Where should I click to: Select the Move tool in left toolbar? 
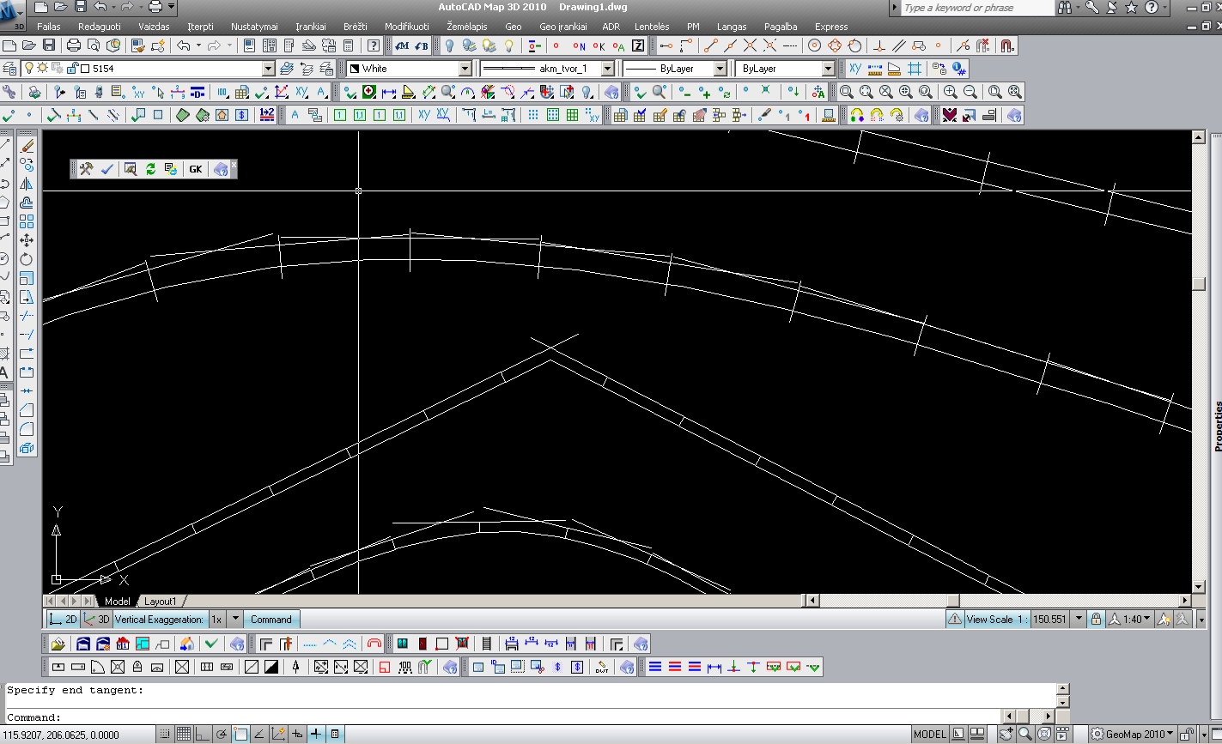27,240
